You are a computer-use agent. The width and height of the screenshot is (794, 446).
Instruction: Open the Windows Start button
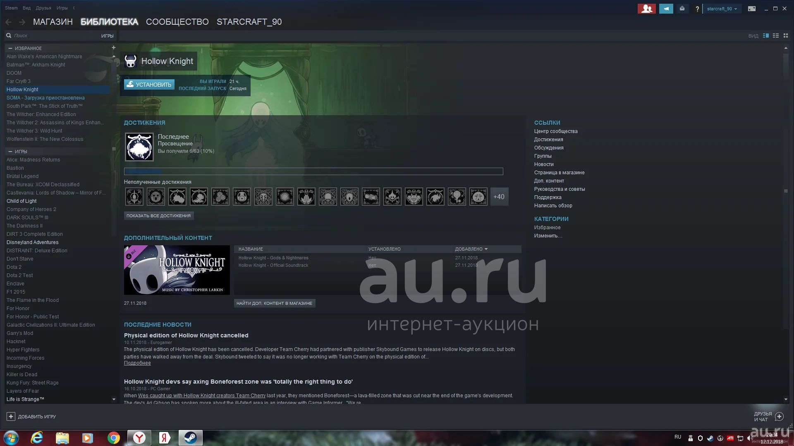point(11,438)
